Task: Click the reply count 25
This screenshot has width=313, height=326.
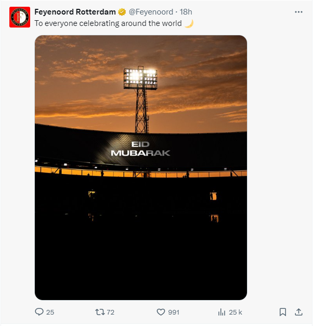Action: (x=50, y=312)
